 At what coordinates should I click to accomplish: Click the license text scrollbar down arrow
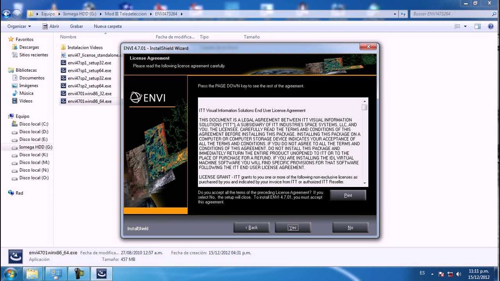click(x=364, y=183)
